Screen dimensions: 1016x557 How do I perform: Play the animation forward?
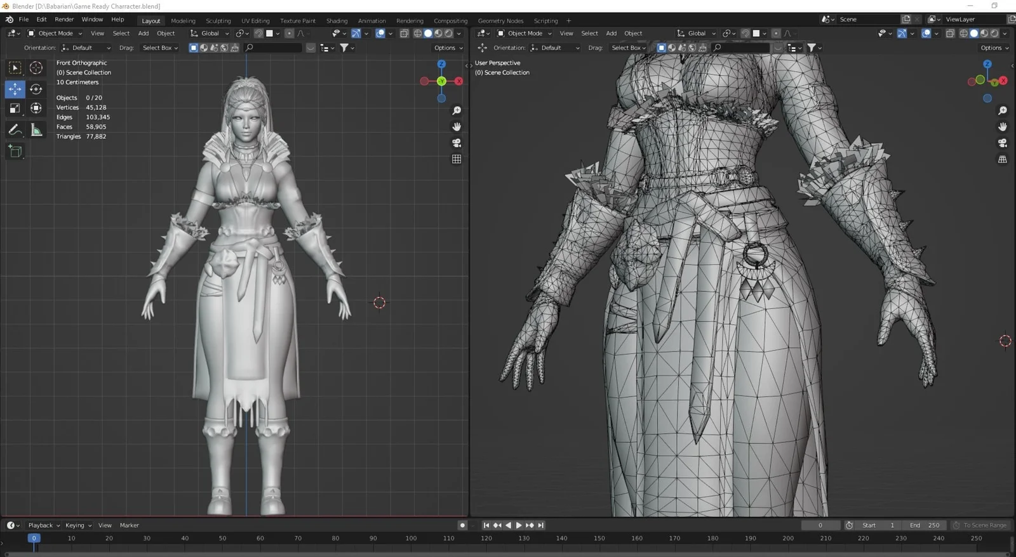pyautogui.click(x=519, y=525)
